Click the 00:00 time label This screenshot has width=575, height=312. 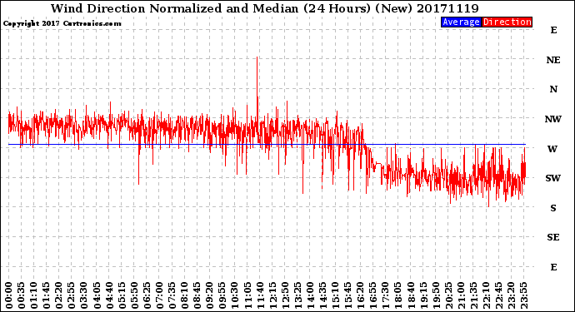click(9, 295)
